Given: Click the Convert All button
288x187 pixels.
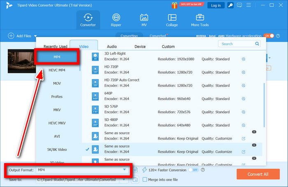Looking at the screenshot, I should (258, 174).
